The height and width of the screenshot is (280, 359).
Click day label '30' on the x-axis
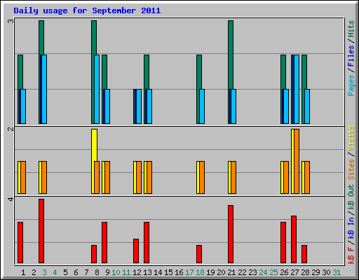(326, 272)
